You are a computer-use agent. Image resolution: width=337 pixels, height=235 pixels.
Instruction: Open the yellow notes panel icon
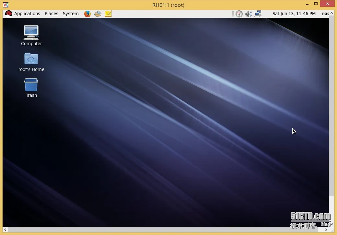tap(108, 14)
